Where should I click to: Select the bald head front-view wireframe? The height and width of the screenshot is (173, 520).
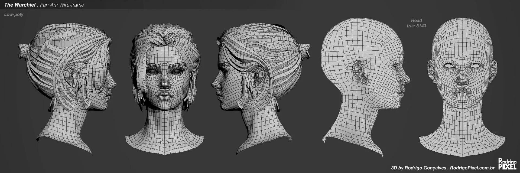click(x=462, y=87)
